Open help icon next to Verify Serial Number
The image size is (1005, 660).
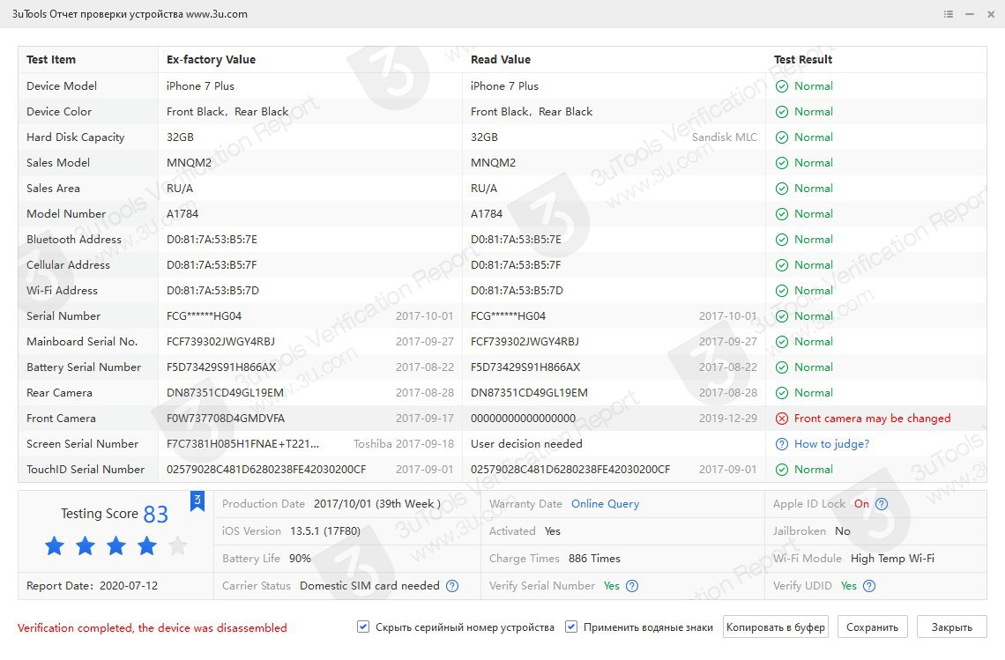tap(632, 586)
